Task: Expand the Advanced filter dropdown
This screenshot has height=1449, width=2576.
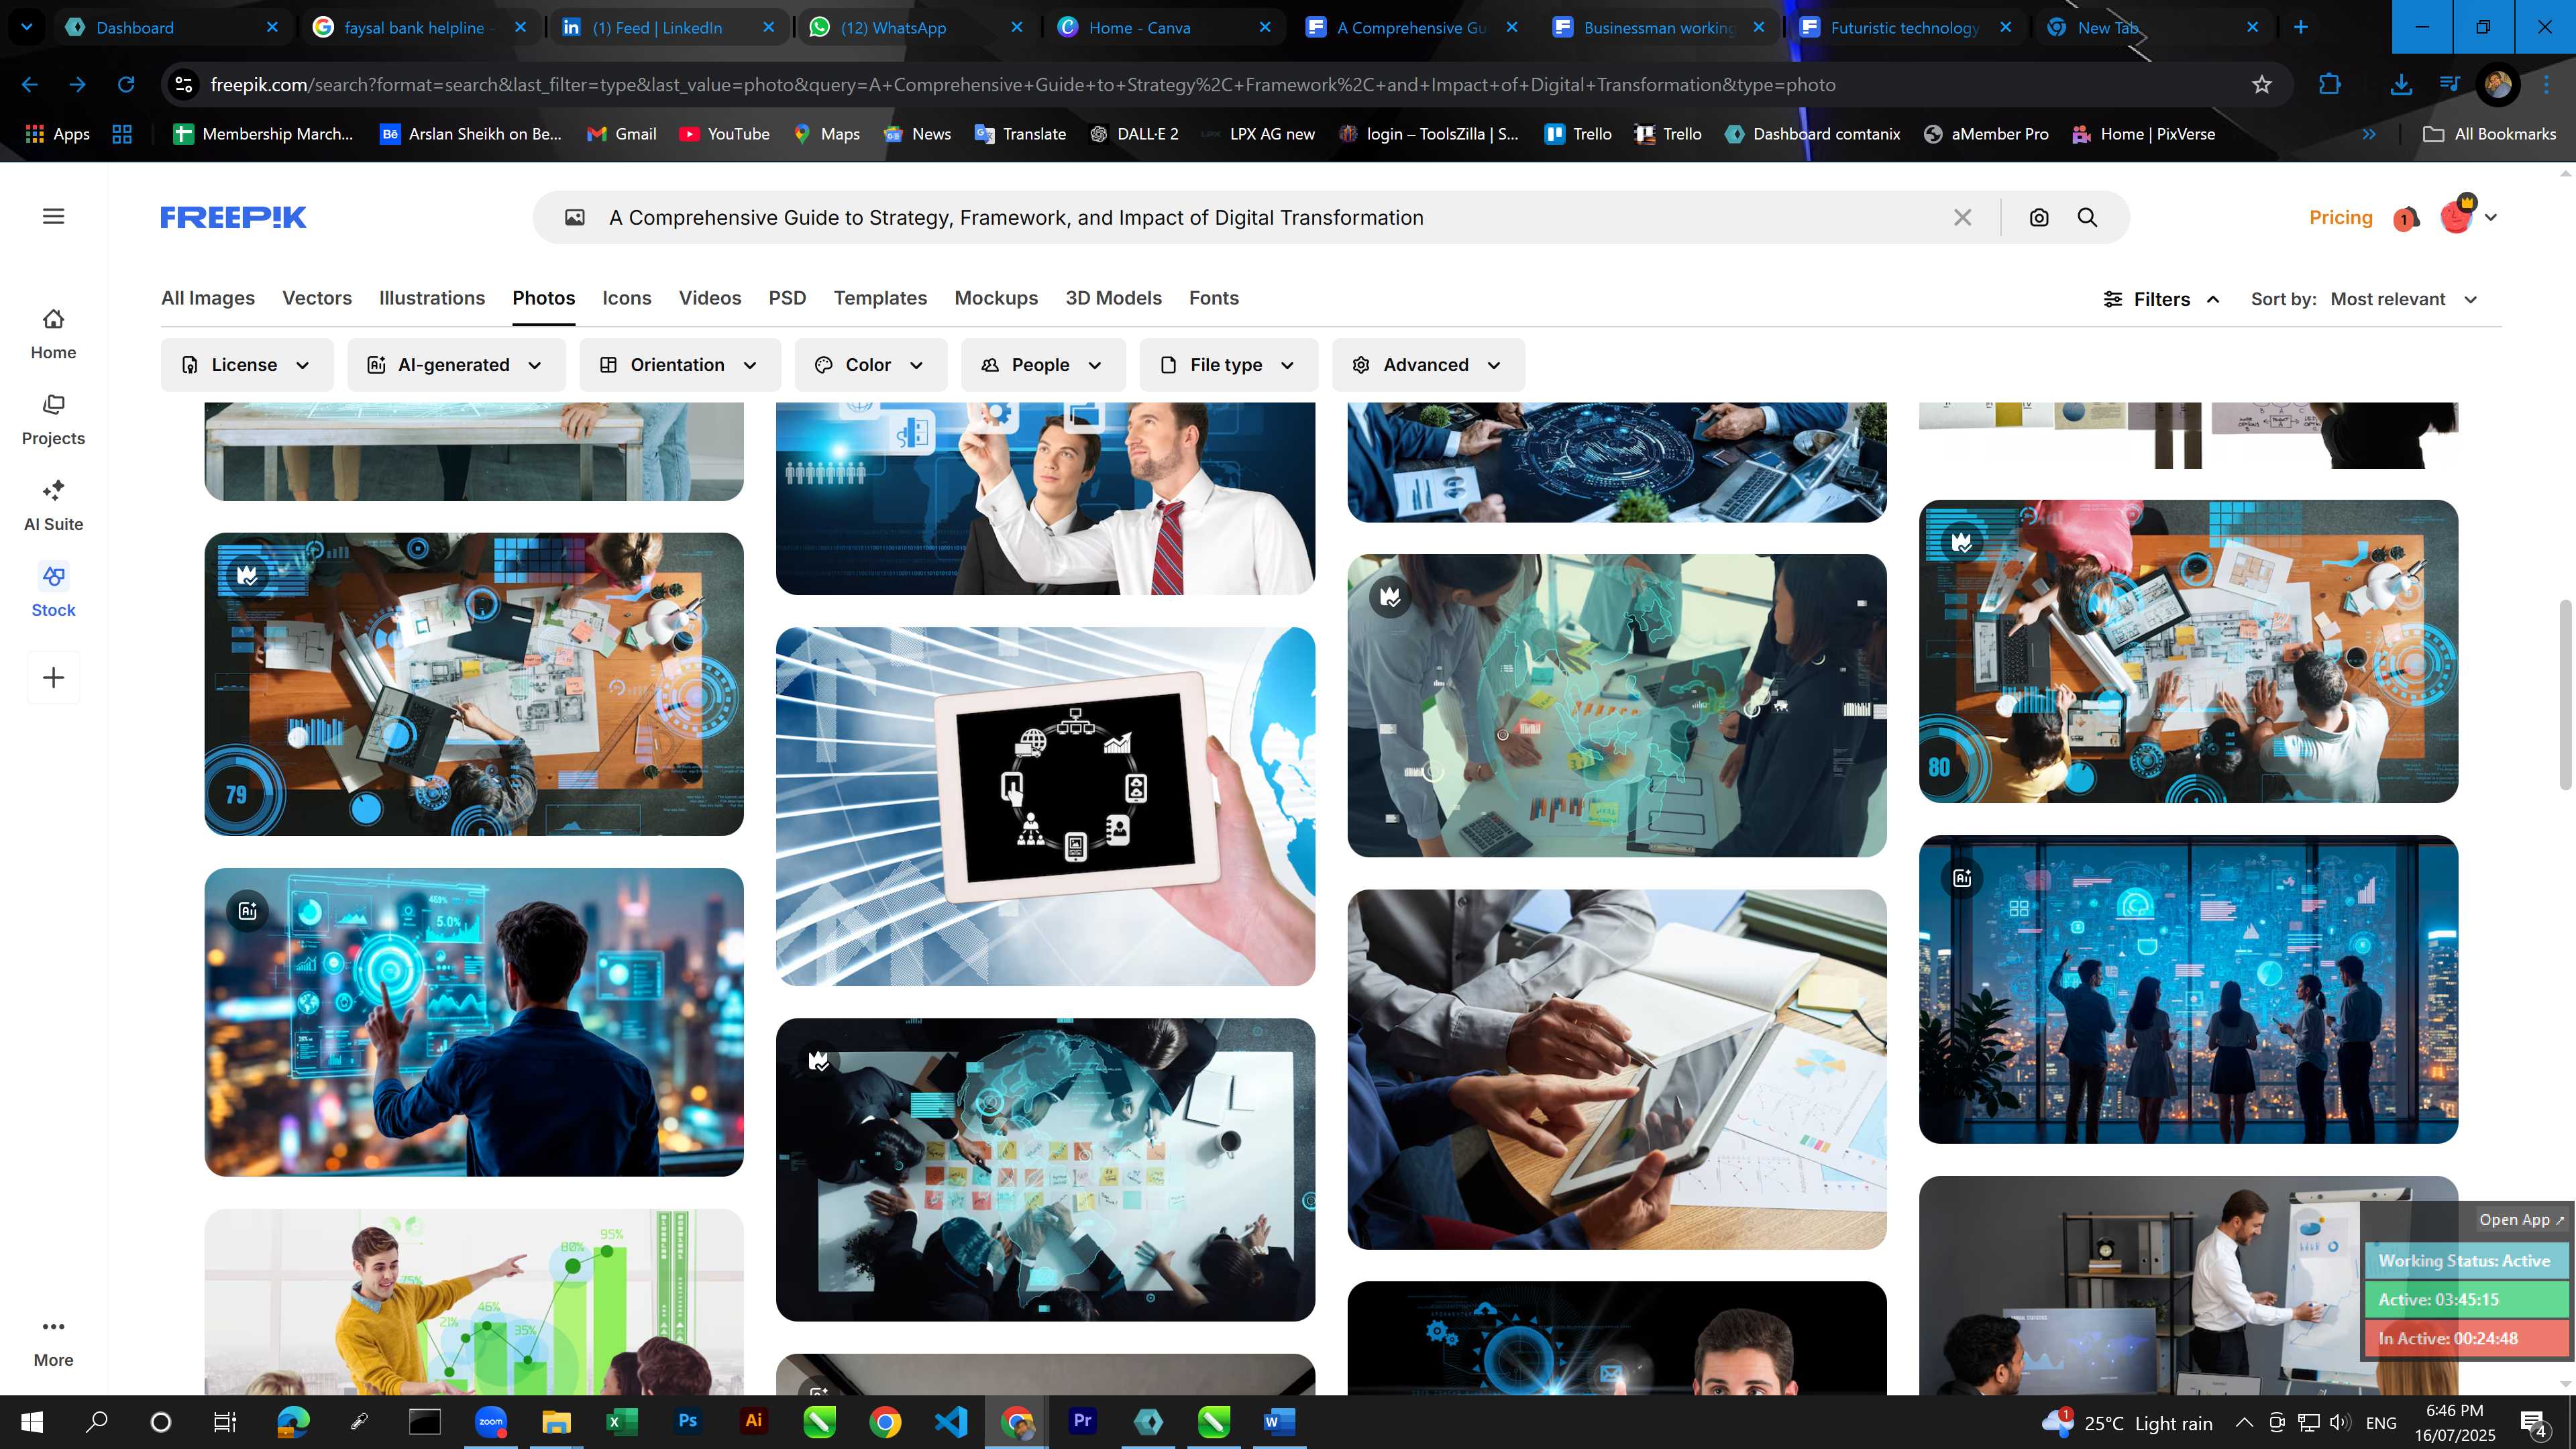Action: (1428, 365)
